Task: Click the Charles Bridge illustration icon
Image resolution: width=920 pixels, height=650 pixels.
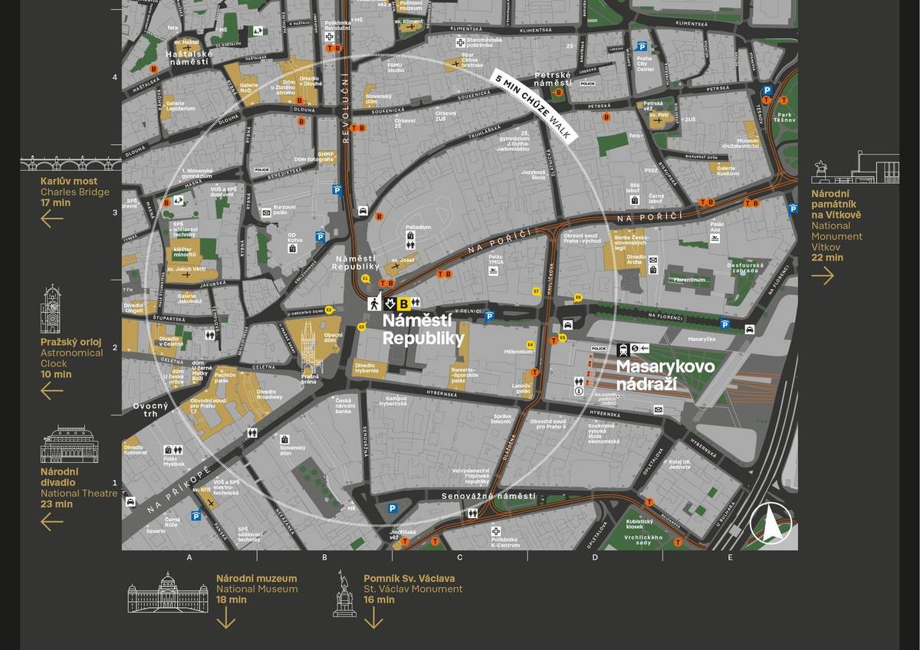Action: click(x=71, y=163)
